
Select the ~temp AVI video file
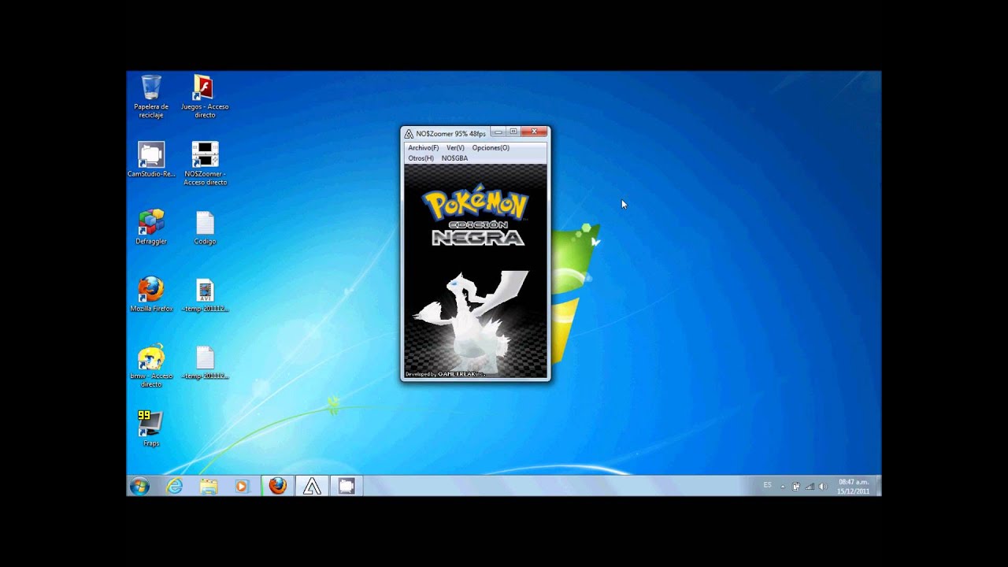pos(205,295)
